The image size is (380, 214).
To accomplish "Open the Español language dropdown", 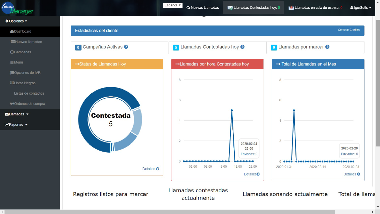I will pos(173,5).
